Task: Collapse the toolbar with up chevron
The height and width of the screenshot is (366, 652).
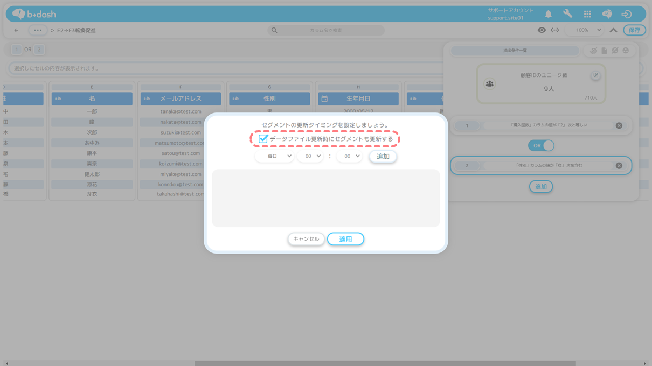Action: pyautogui.click(x=613, y=30)
